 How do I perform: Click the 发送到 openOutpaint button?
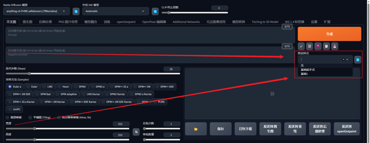[x=347, y=129]
